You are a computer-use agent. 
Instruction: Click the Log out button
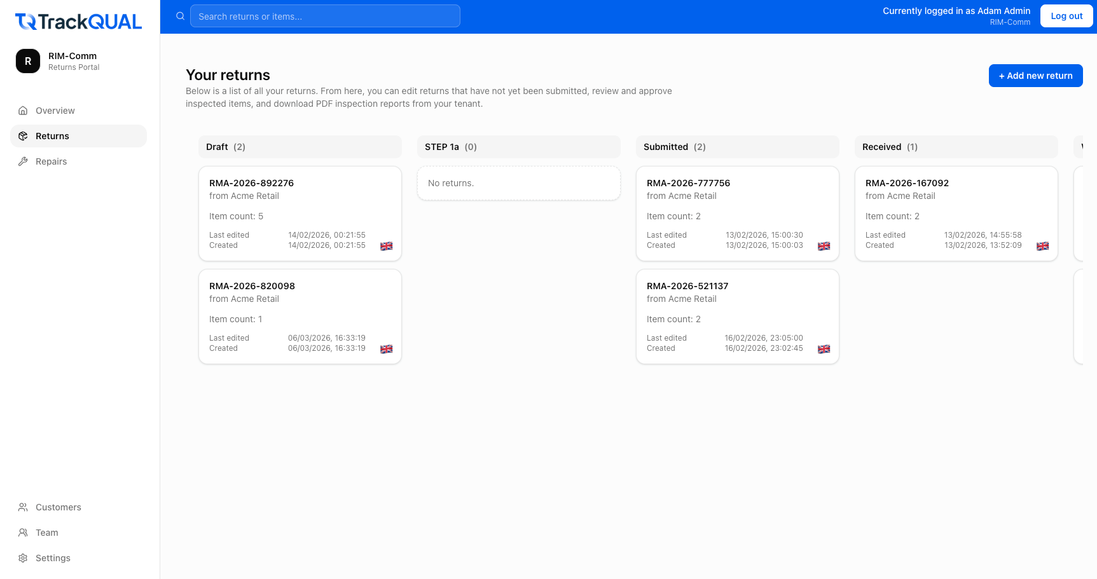[1066, 16]
